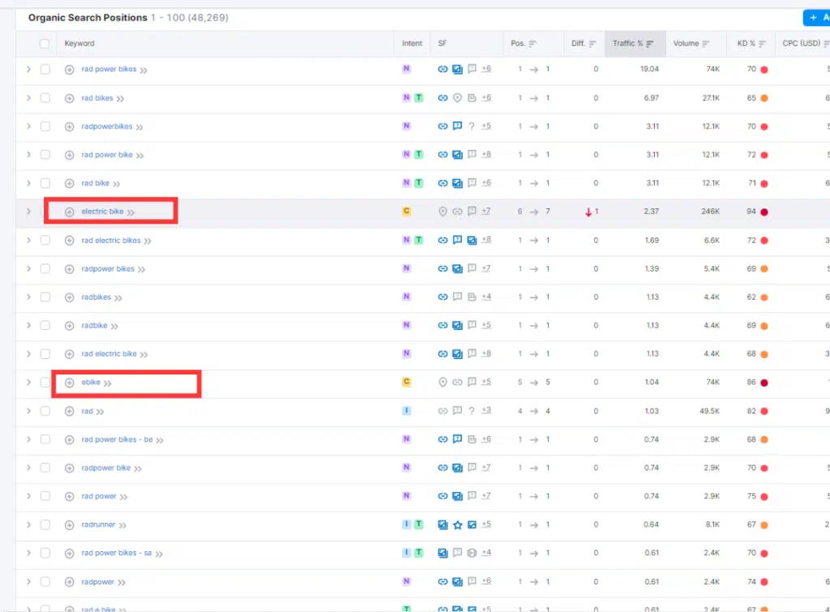Click the 246K volume value for electric bike

pos(710,212)
